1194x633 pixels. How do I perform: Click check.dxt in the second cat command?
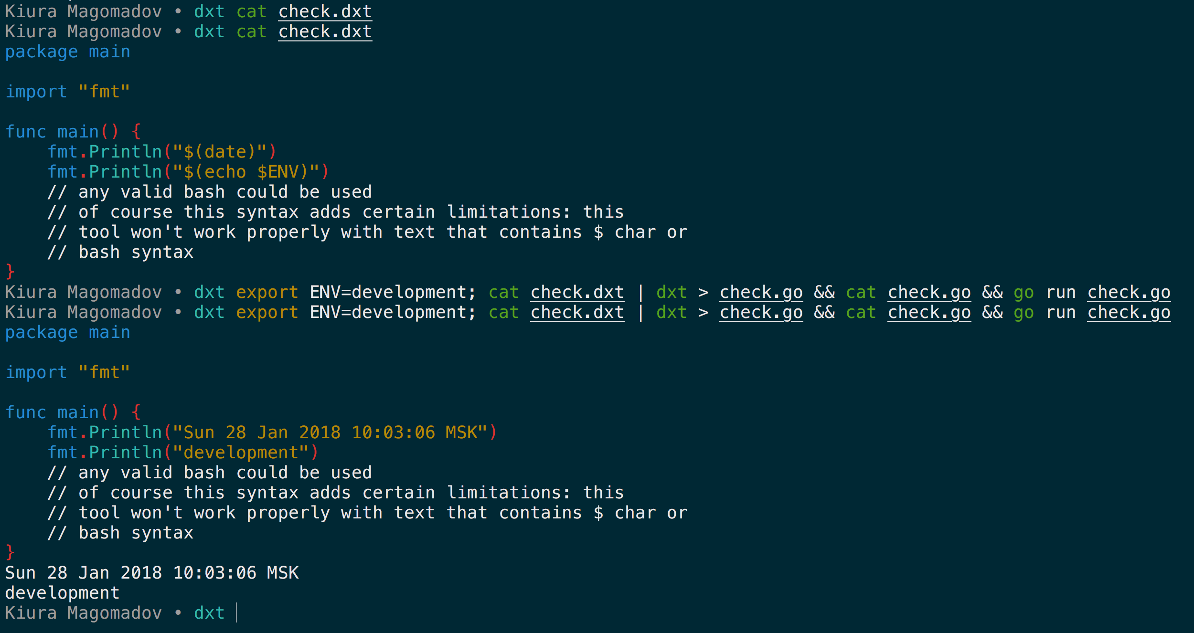[325, 32]
